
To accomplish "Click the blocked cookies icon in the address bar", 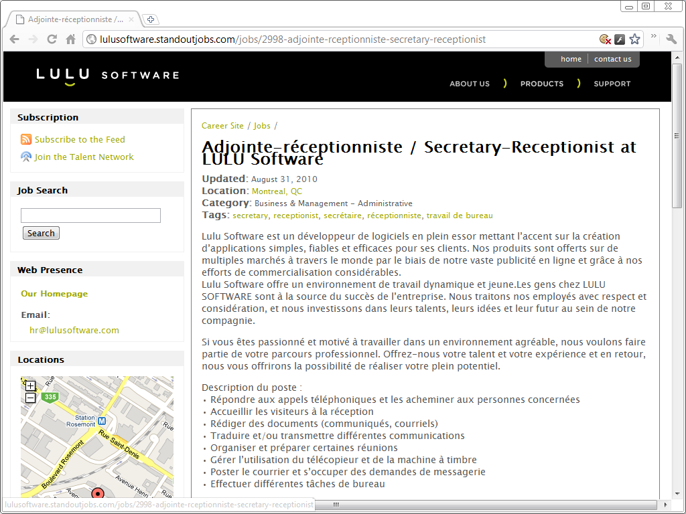I will (x=605, y=39).
